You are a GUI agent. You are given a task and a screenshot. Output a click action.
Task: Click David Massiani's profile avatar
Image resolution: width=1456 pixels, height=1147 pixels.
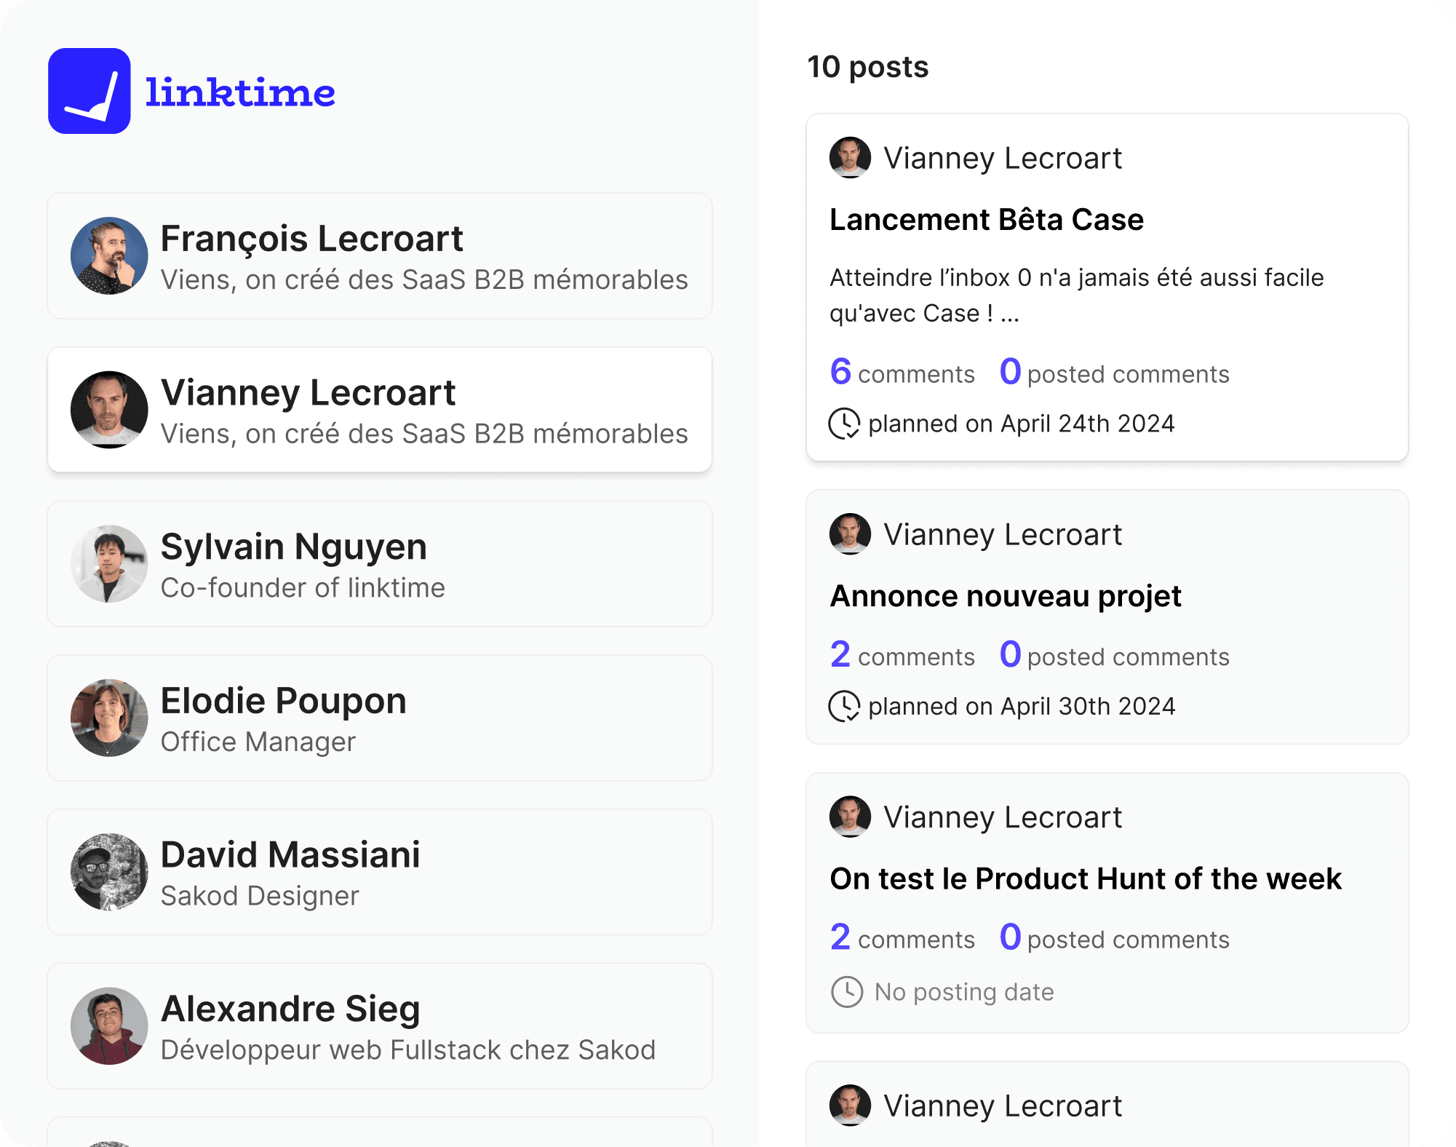[x=109, y=872]
